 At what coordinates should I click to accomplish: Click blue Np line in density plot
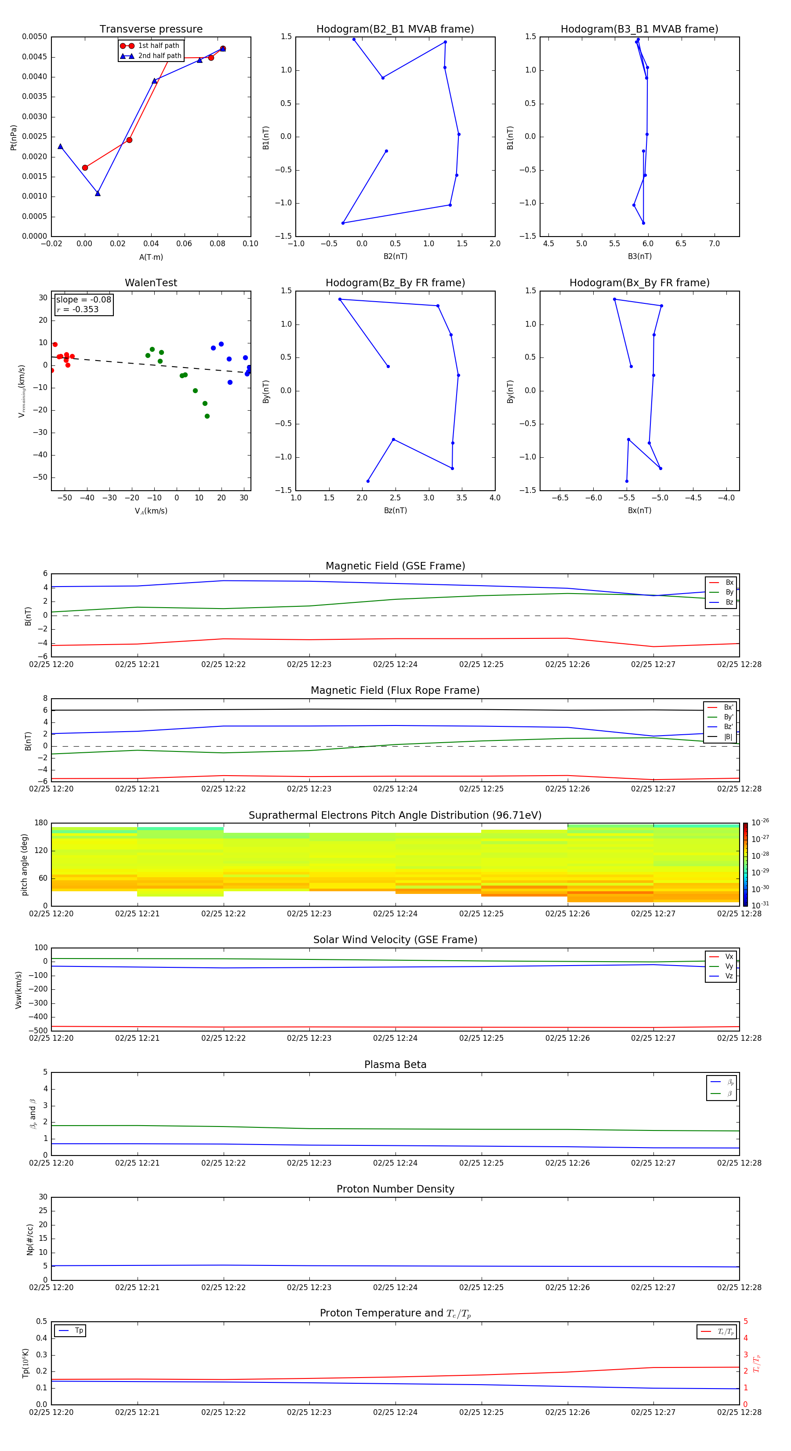[x=395, y=1266]
